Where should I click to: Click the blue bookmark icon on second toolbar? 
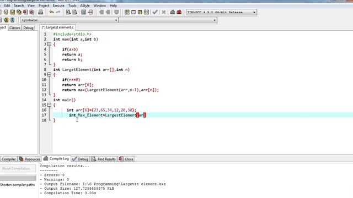coord(12,20)
